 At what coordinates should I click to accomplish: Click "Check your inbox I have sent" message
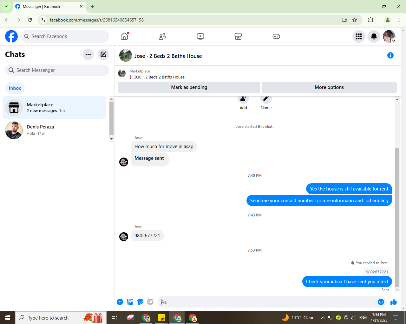click(347, 282)
